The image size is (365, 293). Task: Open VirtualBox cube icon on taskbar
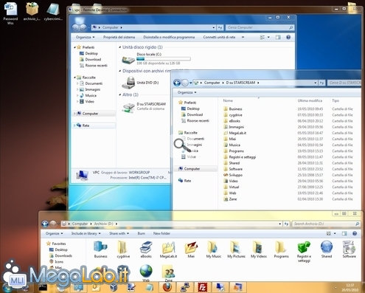click(x=114, y=287)
